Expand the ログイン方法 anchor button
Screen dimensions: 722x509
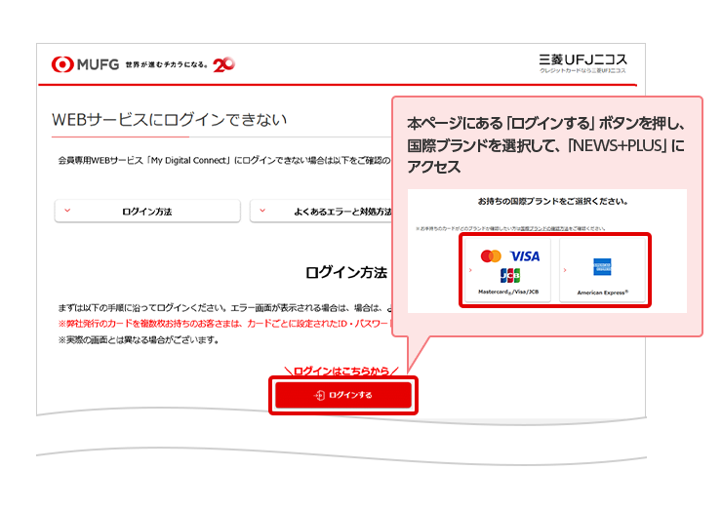pos(147,212)
